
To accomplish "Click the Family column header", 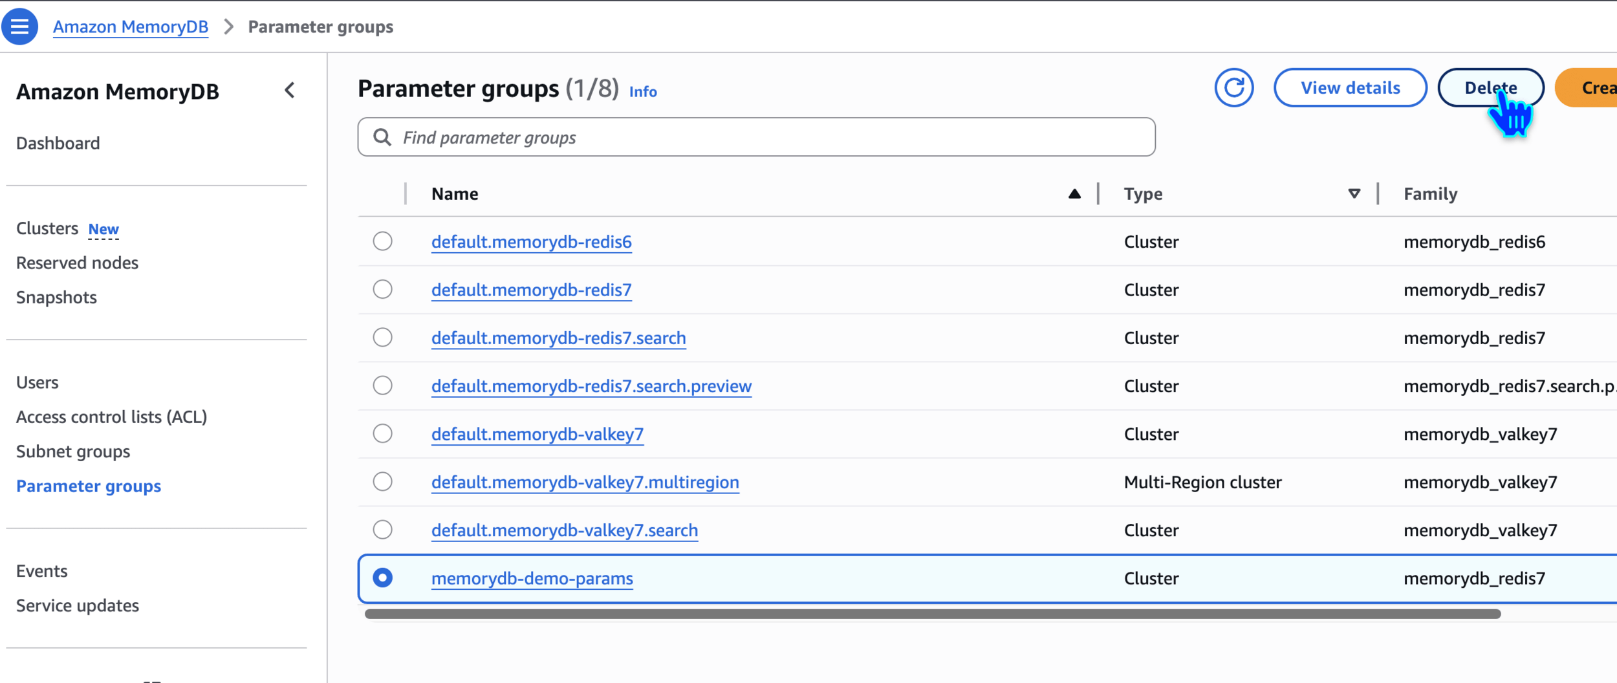I will click(x=1430, y=194).
